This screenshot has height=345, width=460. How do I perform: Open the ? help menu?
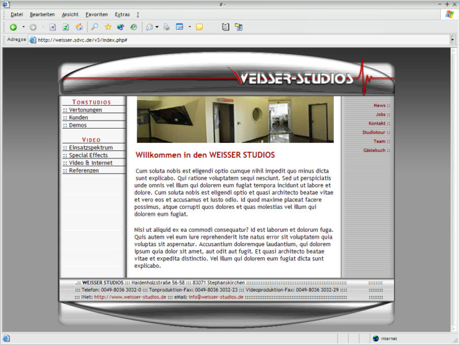[138, 14]
